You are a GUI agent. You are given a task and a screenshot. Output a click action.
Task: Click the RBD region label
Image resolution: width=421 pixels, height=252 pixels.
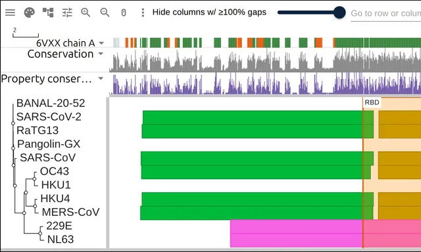click(372, 102)
